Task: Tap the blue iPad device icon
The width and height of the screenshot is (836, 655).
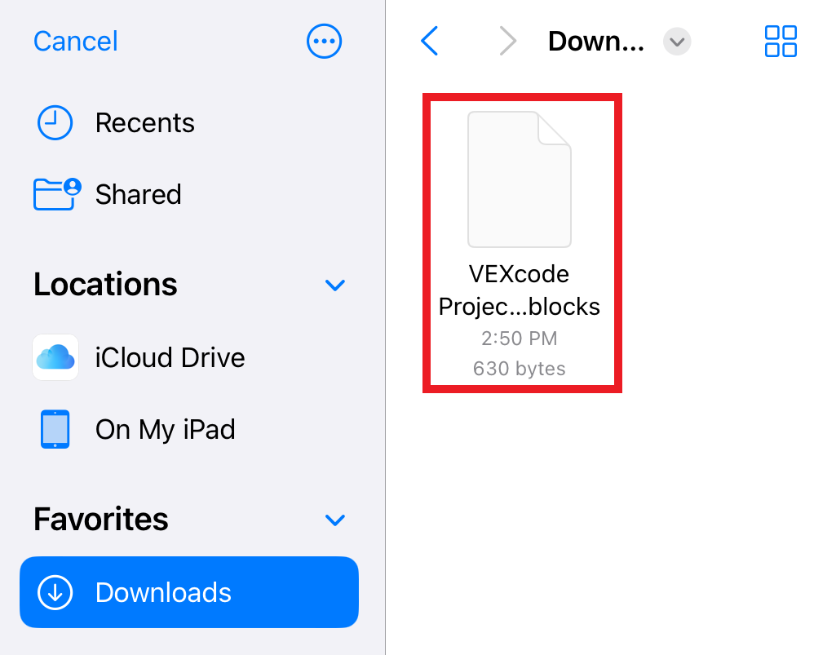Action: 55,429
